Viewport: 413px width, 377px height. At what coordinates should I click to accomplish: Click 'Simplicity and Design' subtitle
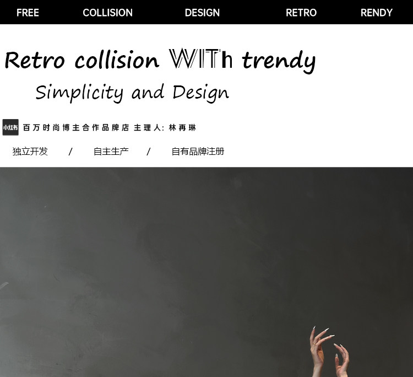(132, 93)
